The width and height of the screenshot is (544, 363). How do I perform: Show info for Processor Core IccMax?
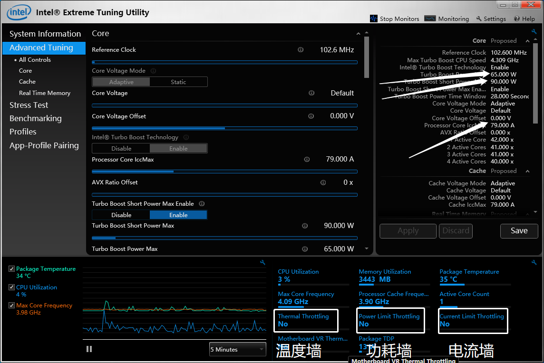(x=307, y=160)
